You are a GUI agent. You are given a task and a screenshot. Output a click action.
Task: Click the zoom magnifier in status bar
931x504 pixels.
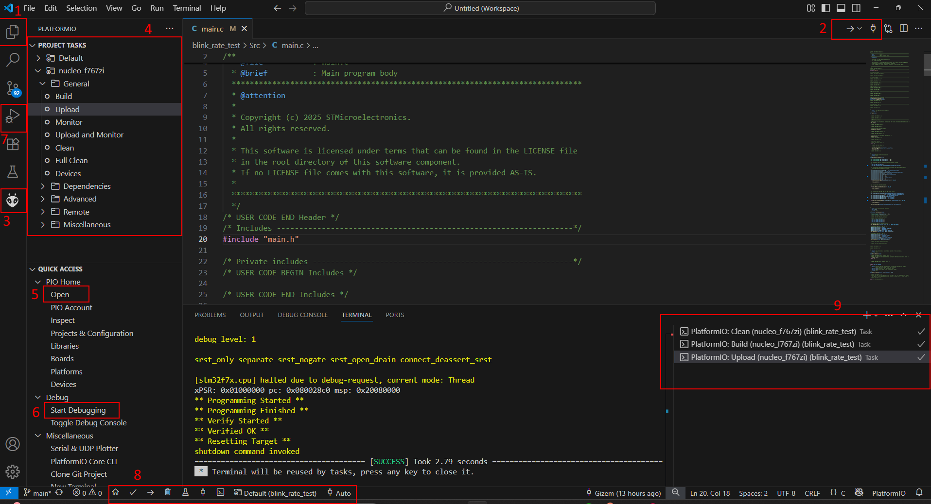[676, 492]
